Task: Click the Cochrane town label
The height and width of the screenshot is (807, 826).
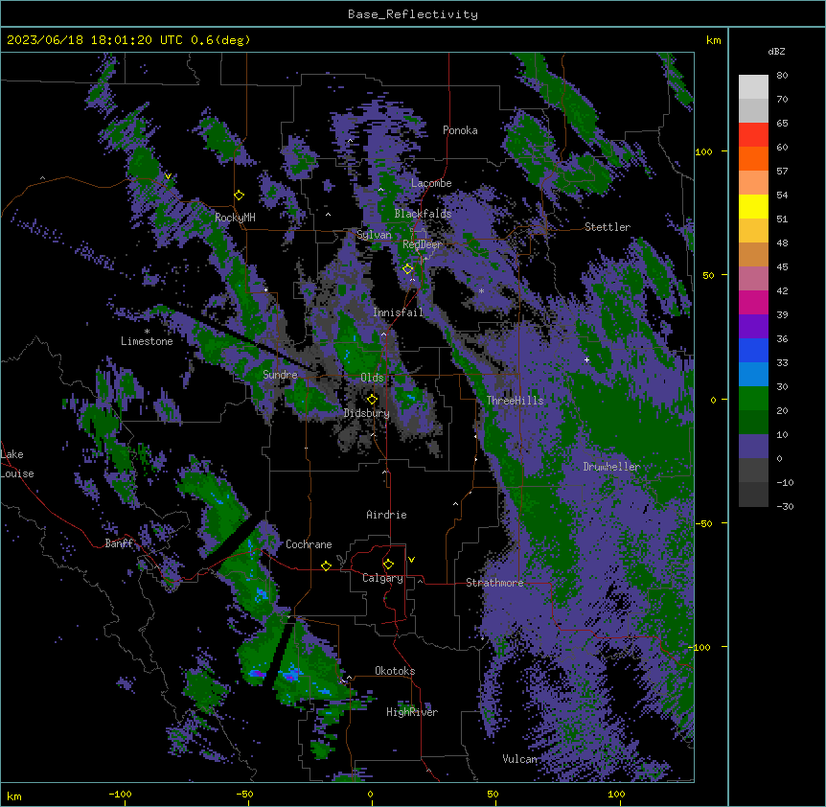Action: (x=309, y=544)
